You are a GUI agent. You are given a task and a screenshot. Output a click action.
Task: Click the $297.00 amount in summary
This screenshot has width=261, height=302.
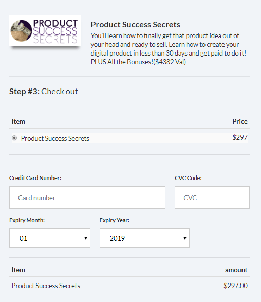coord(235,286)
